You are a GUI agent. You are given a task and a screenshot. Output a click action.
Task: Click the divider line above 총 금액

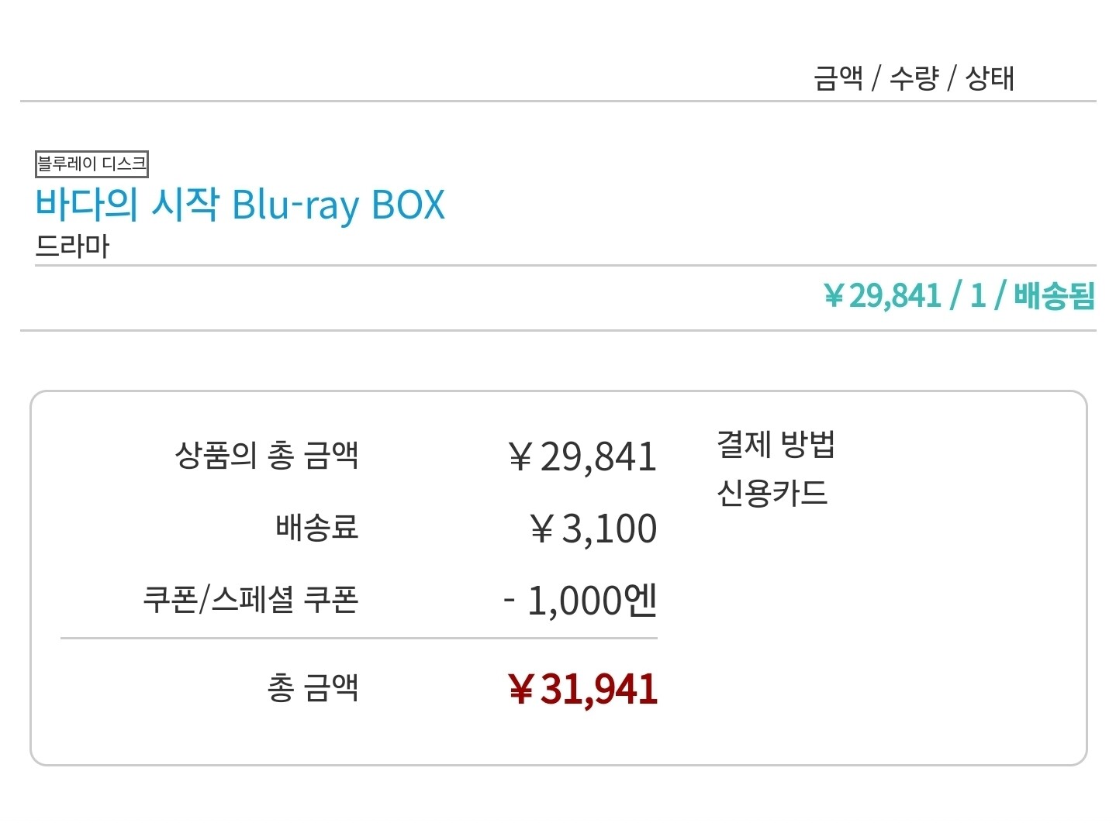tap(358, 639)
